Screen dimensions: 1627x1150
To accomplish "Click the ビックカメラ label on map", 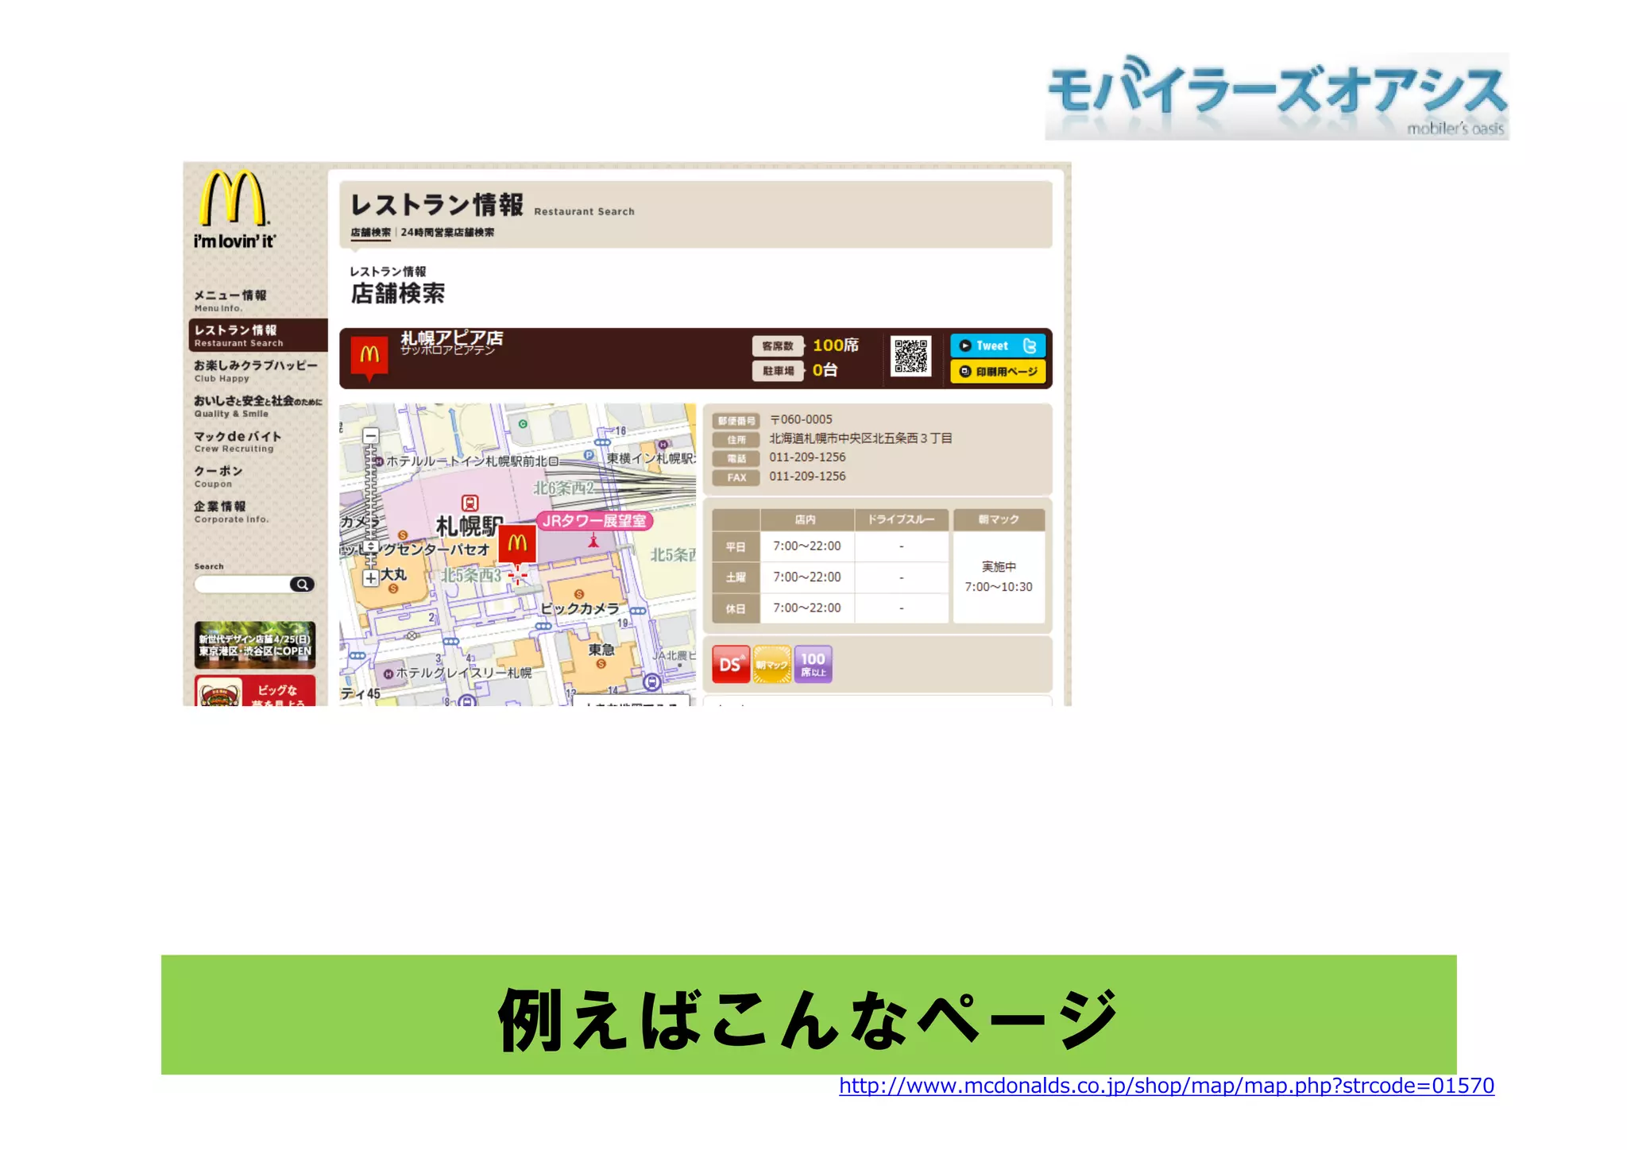I will coord(580,608).
